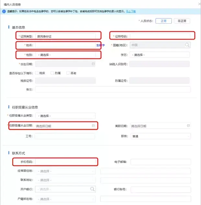This screenshot has height=205, width=201.
Task: Focus the 手机号码 input field
Action: [65, 162]
